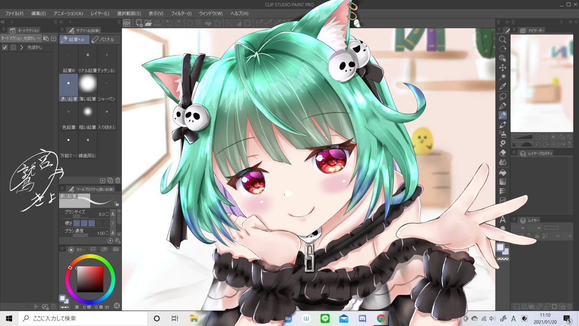
Task: Select the Lasso selection tool
Action: click(502, 96)
